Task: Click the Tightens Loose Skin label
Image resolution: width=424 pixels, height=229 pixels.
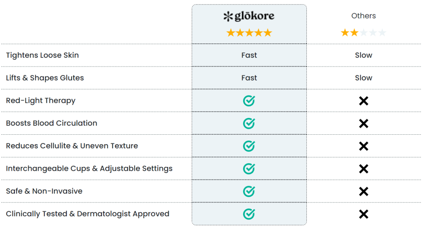Action: [43, 55]
